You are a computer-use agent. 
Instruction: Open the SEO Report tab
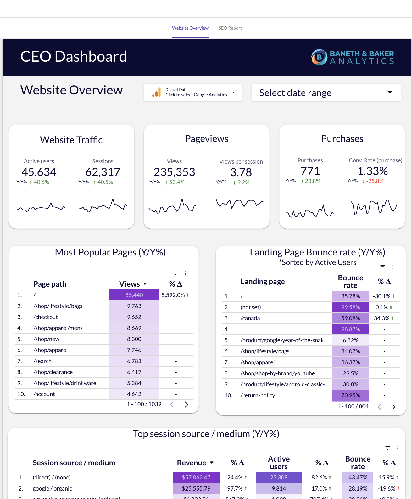[x=230, y=28]
